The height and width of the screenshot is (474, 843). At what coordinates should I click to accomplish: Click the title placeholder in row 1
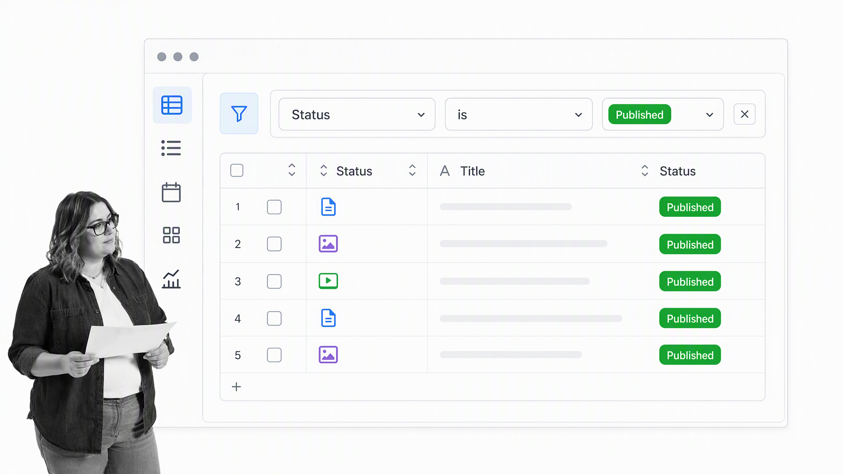[505, 207]
